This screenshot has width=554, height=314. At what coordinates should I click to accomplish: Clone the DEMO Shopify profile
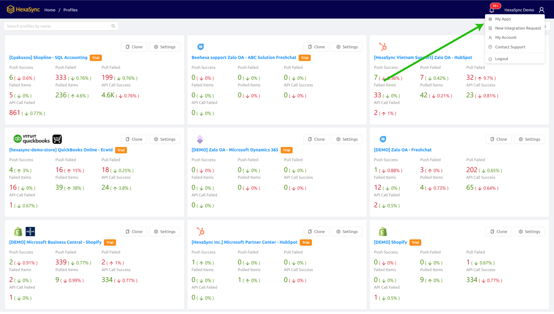pyautogui.click(x=499, y=232)
